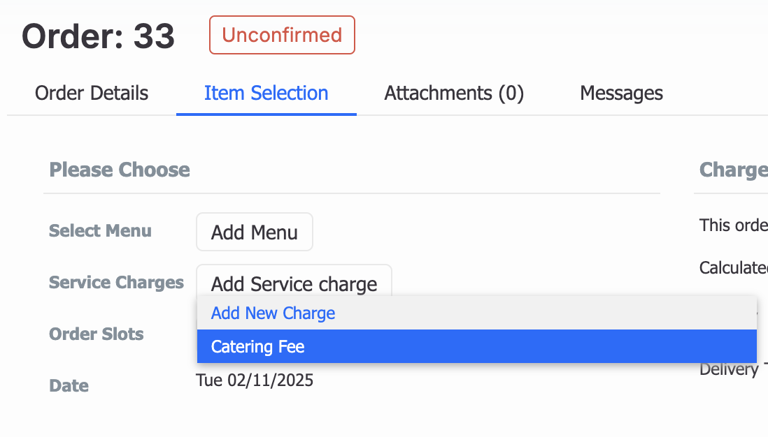Switch to the Order Details tab
Viewport: 768px width, 437px height.
coord(91,93)
